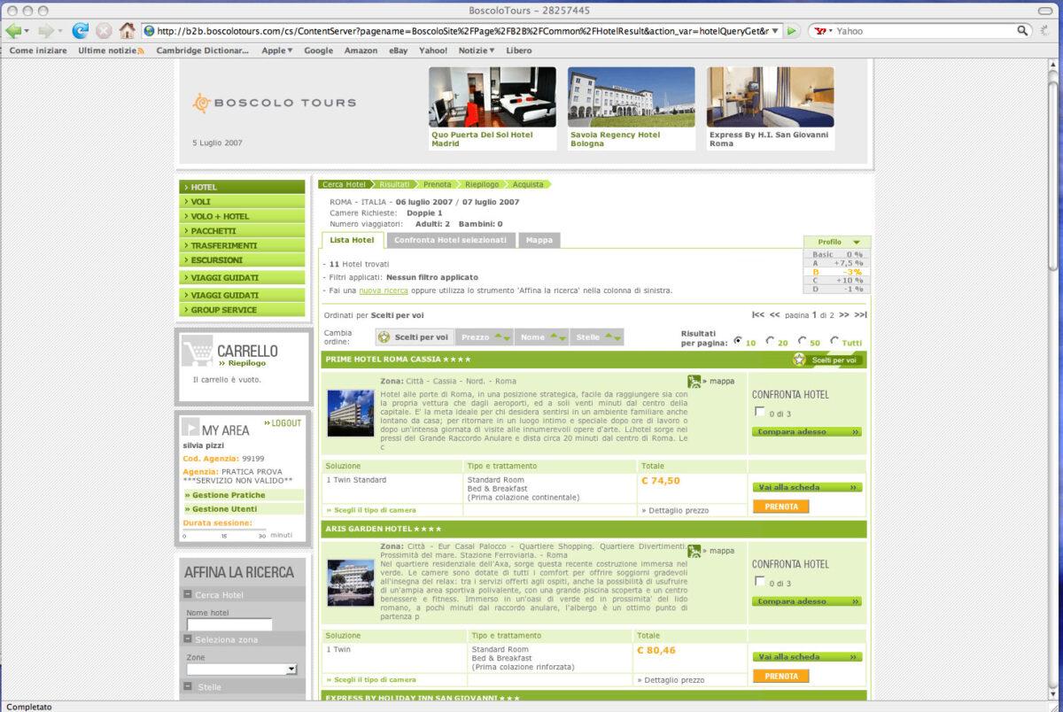
Task: Click the map icon for Prime Hotel Roma Cassia
Action: [694, 382]
